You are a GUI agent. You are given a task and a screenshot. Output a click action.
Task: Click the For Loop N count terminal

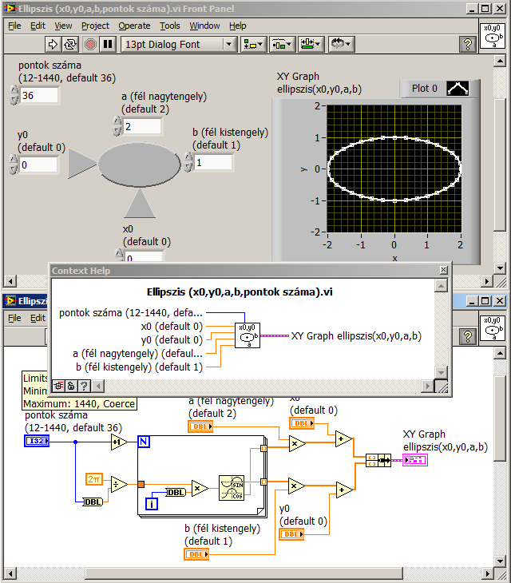pos(144,442)
